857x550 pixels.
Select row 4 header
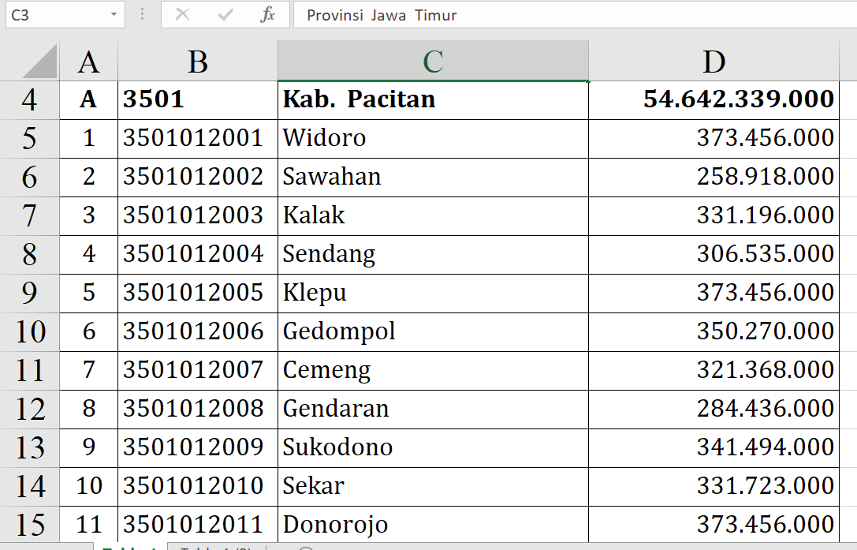29,99
